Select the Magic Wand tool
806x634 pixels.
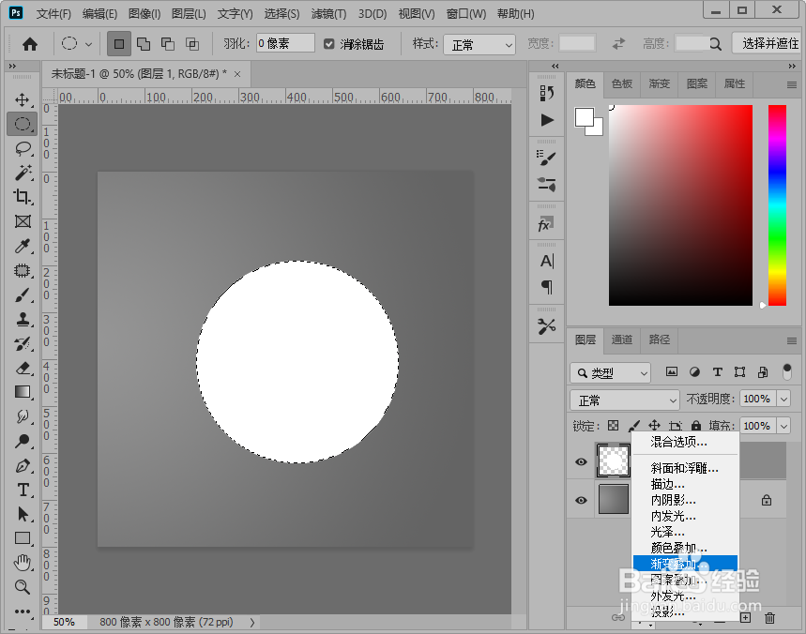pos(23,173)
